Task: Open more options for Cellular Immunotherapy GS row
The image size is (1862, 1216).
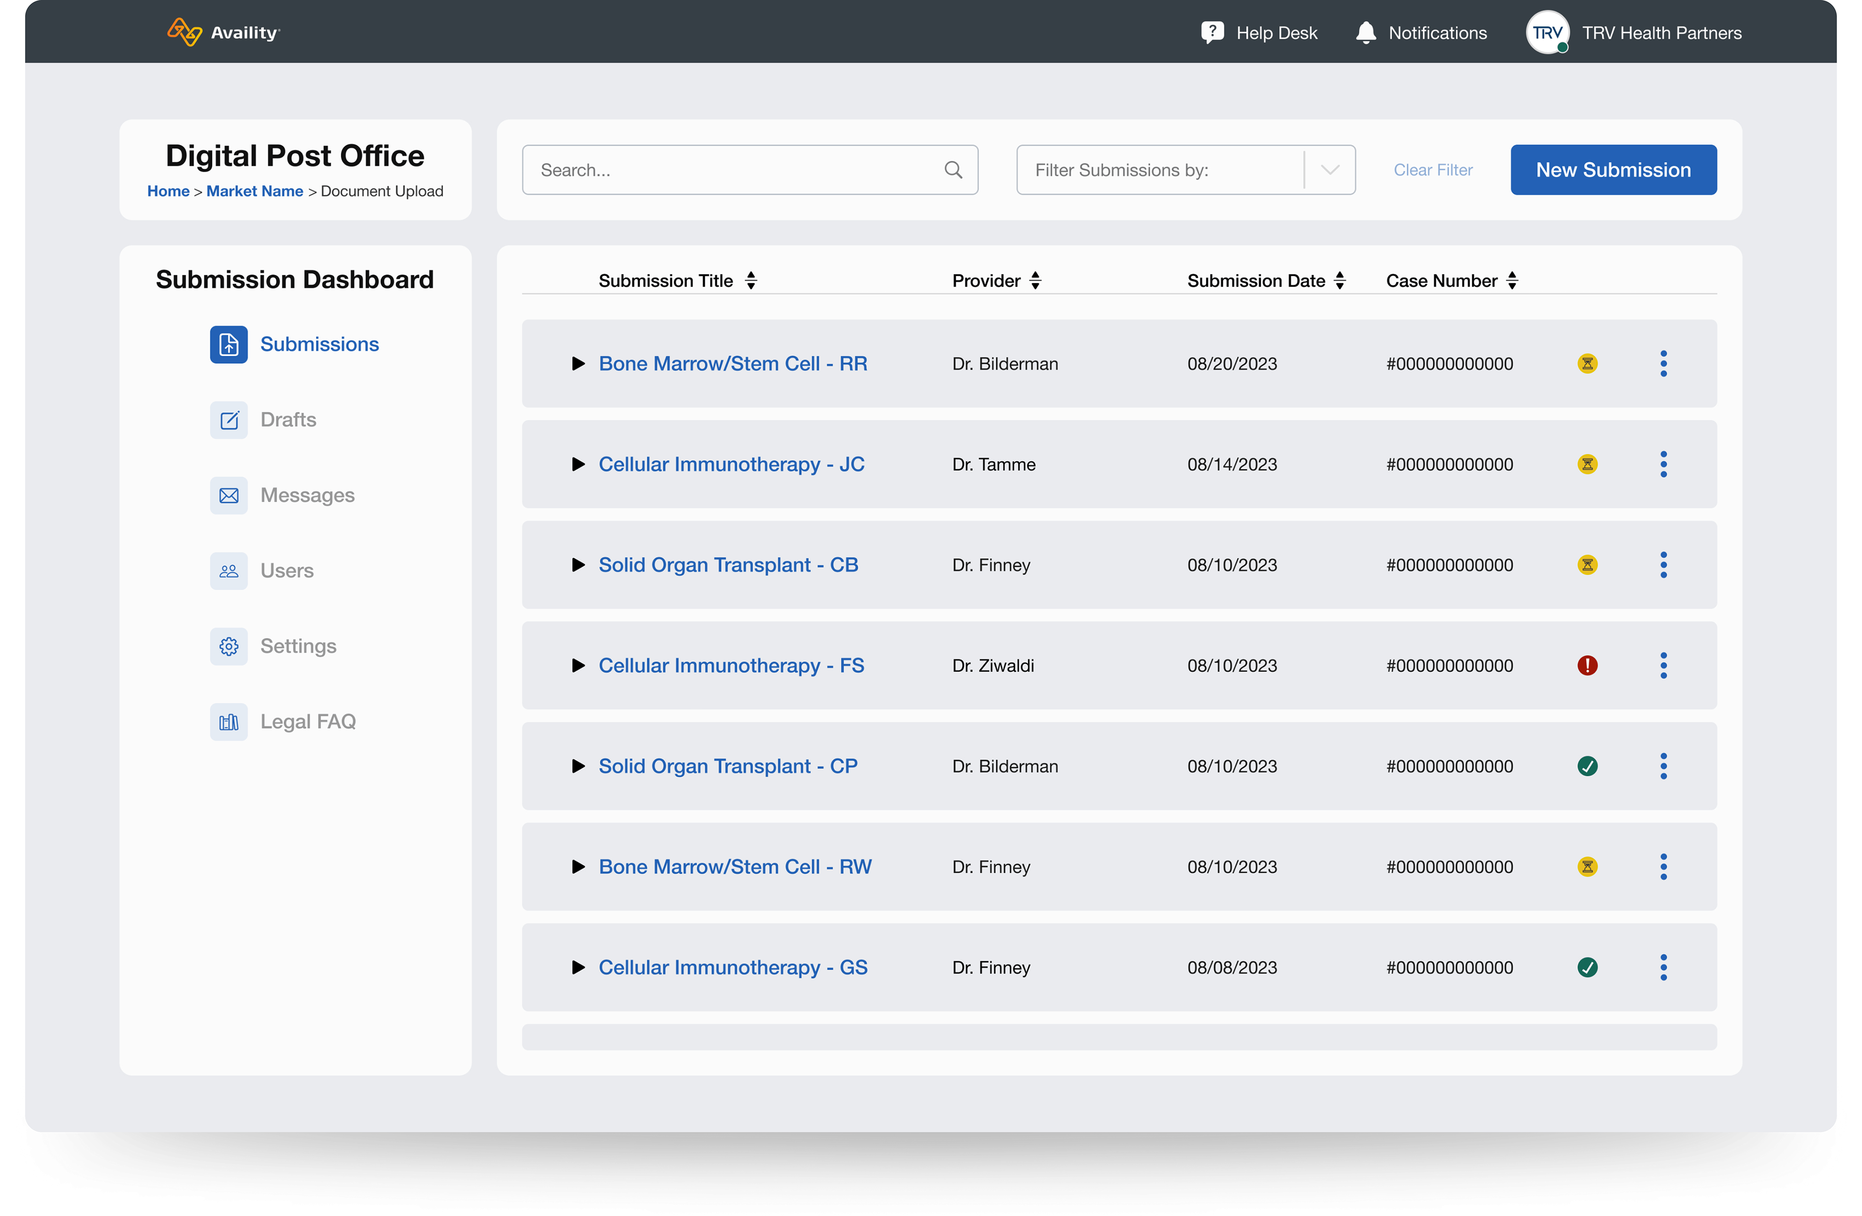Action: click(1663, 967)
